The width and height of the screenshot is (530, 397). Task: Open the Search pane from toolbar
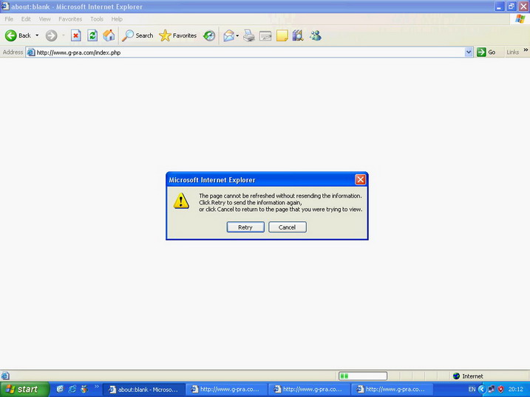click(137, 35)
